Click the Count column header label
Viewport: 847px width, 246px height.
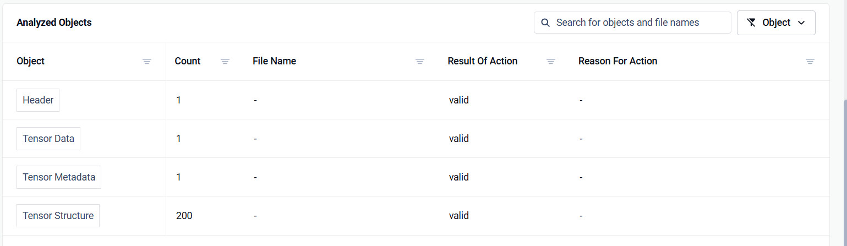pos(188,61)
